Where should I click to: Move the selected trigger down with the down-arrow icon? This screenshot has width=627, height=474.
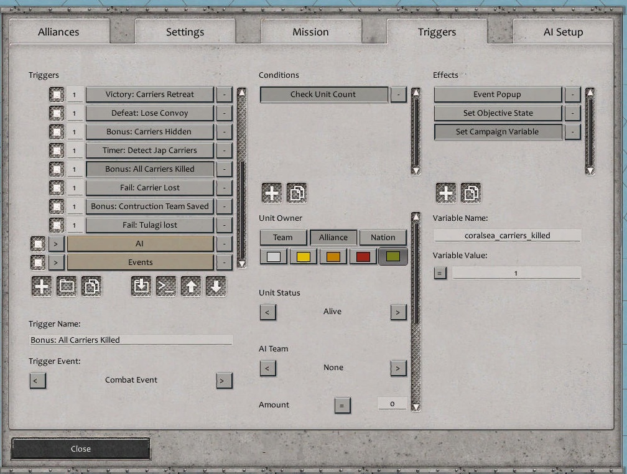point(216,286)
